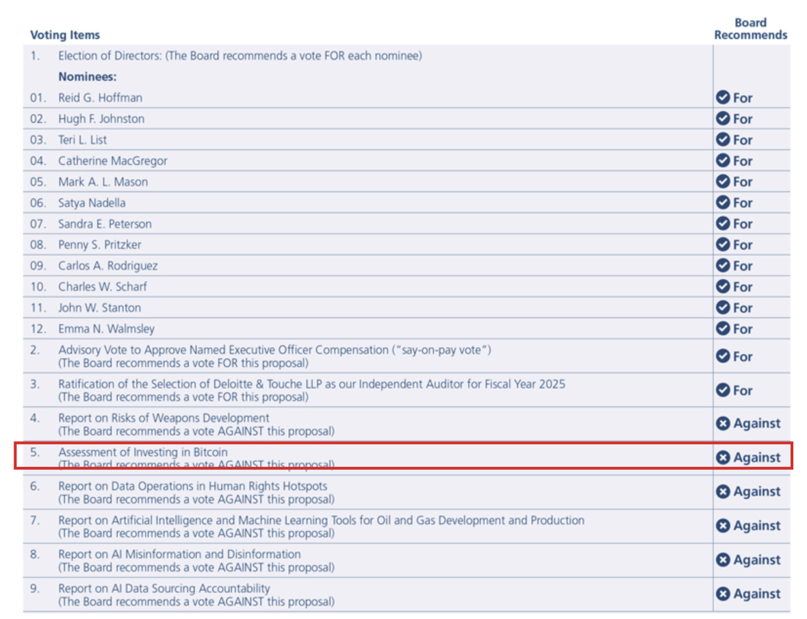Click the Voting Items column header
The image size is (807, 619).
tap(65, 35)
